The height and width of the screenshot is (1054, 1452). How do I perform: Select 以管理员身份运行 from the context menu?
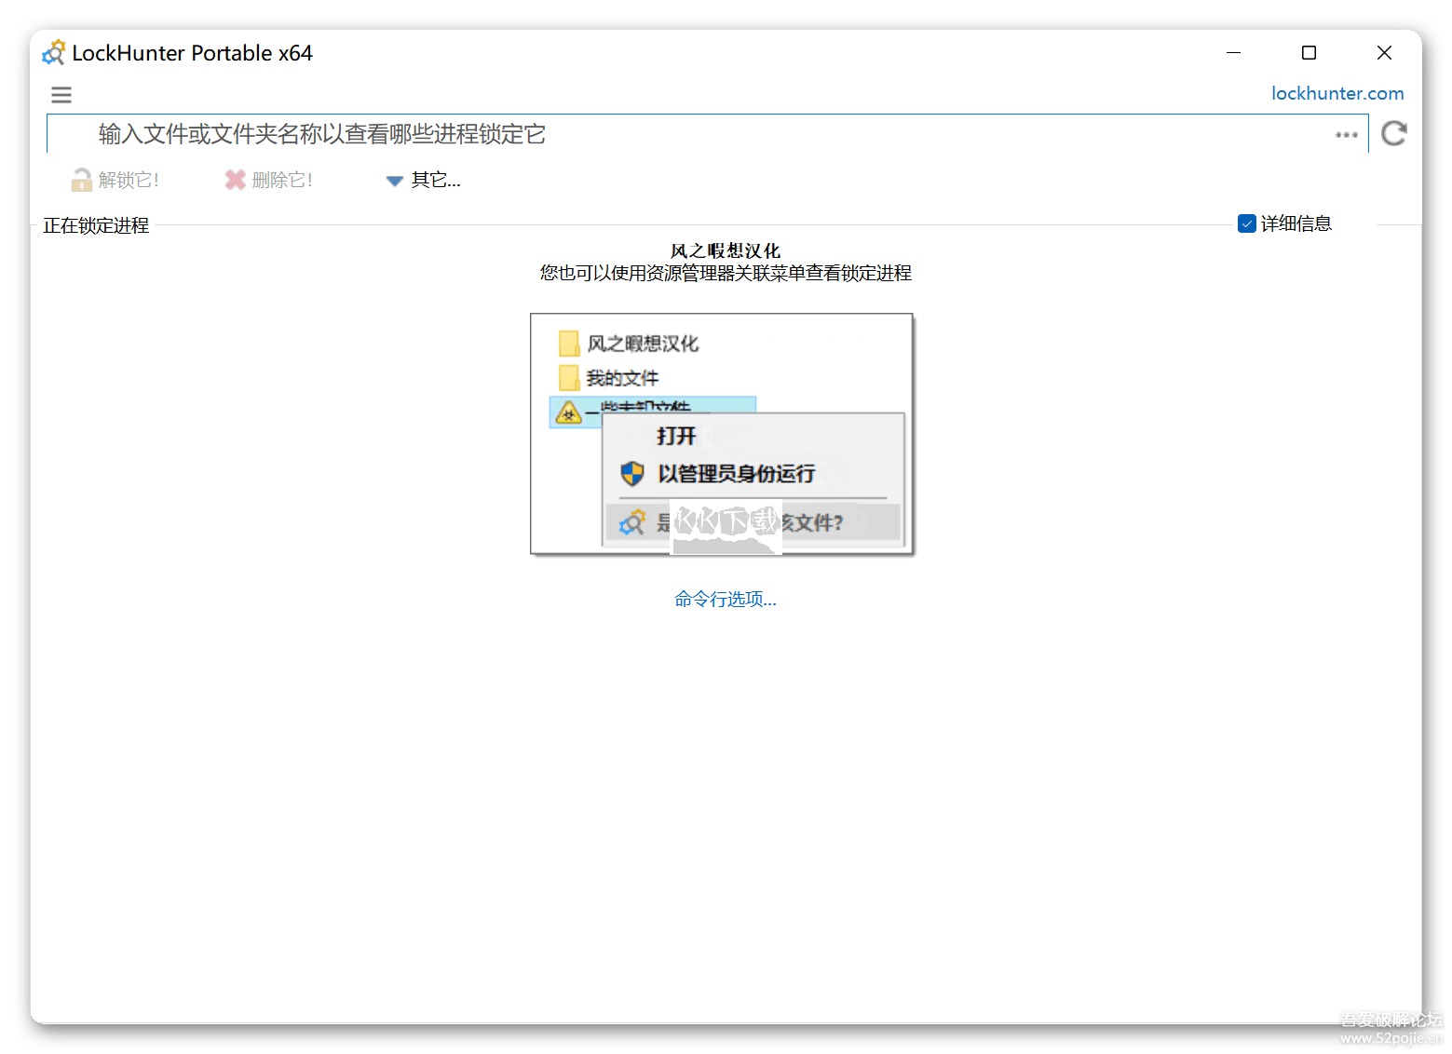736,473
